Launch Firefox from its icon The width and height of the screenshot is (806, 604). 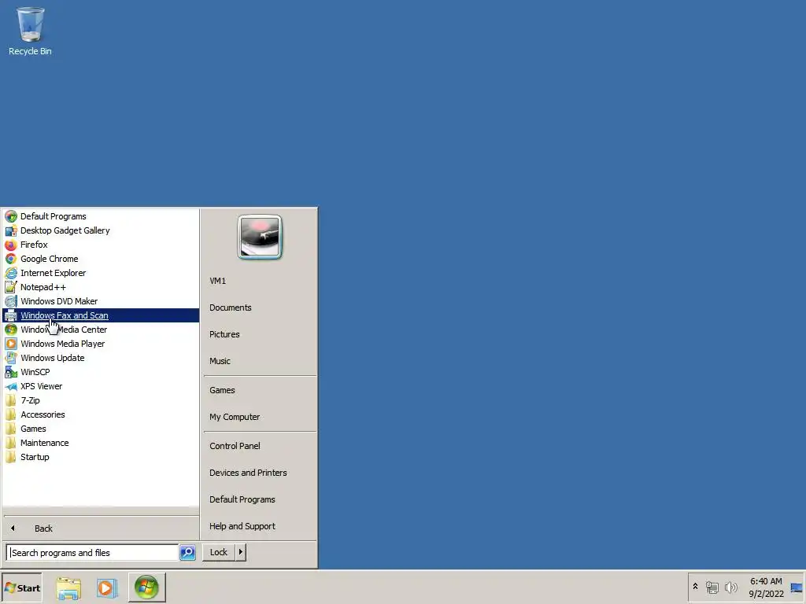(x=11, y=245)
